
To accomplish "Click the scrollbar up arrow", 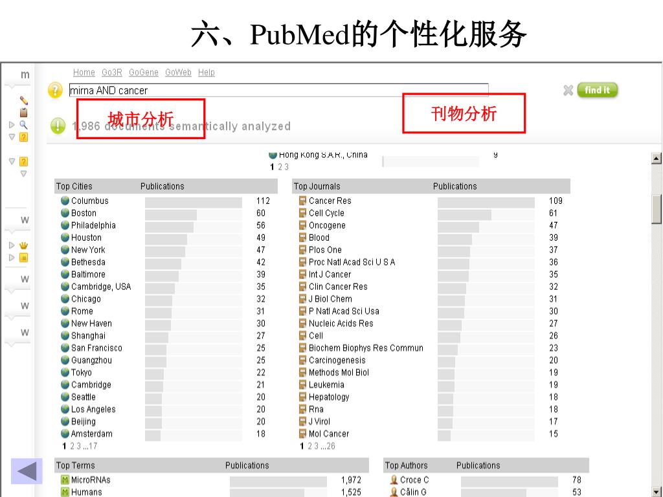I will coord(657,159).
